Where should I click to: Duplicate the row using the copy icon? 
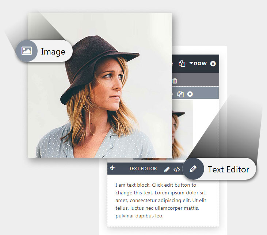pyautogui.click(x=182, y=64)
